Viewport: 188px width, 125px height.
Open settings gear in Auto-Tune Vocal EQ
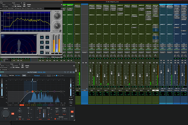pyautogui.click(x=71, y=72)
